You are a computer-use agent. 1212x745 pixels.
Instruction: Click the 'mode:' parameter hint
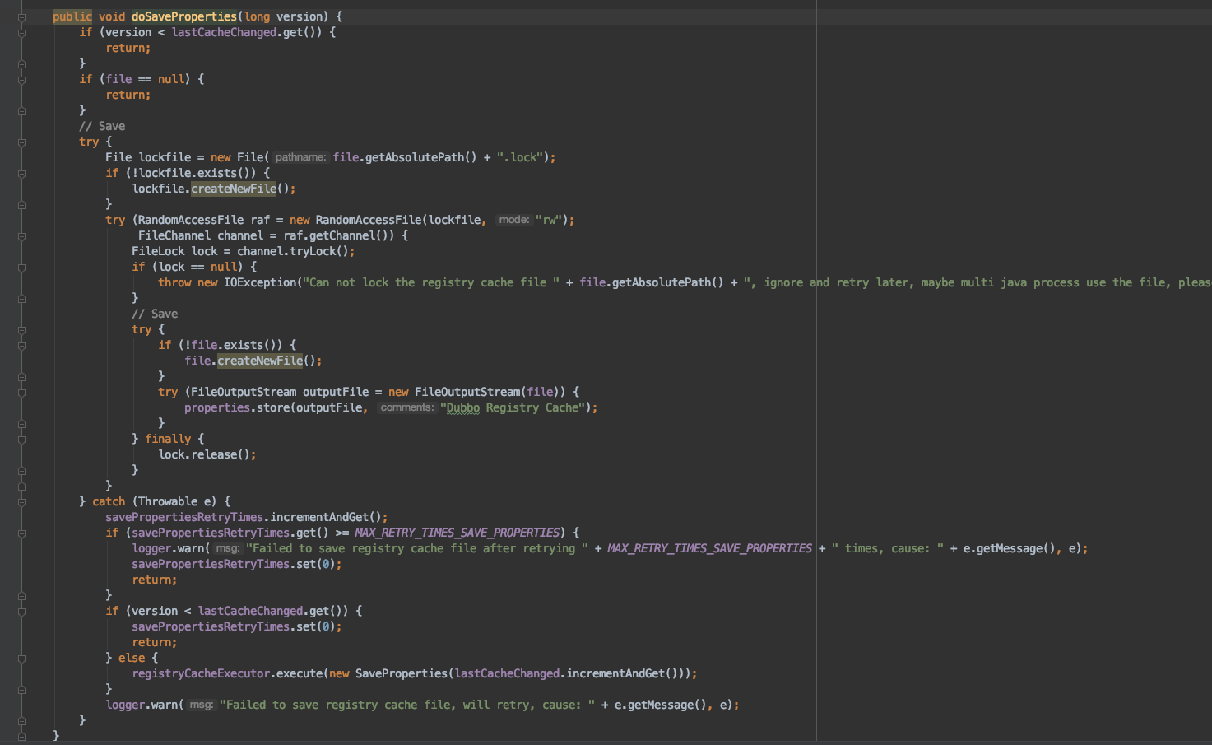[514, 220]
